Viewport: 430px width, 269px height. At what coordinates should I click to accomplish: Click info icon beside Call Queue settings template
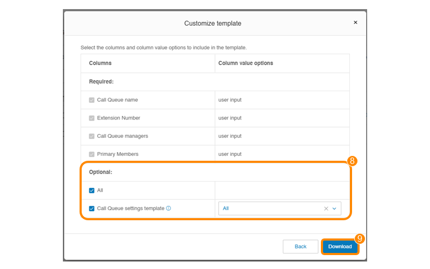click(x=168, y=208)
